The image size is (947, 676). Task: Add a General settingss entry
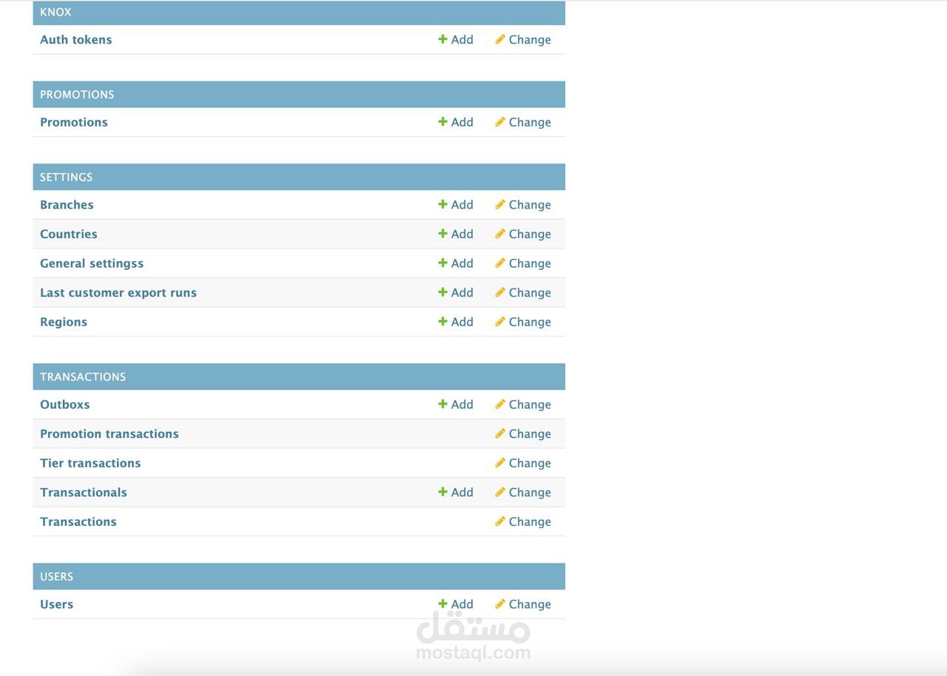point(456,264)
